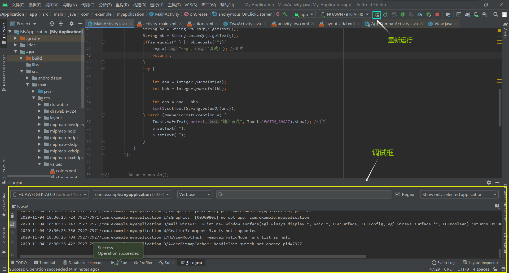Open the Resource Manager side panel

(x=4, y=73)
